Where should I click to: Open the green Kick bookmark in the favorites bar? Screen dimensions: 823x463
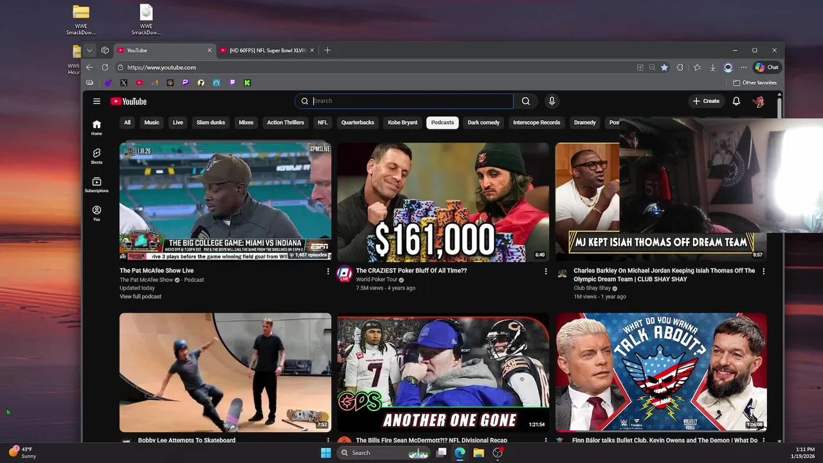coord(247,83)
